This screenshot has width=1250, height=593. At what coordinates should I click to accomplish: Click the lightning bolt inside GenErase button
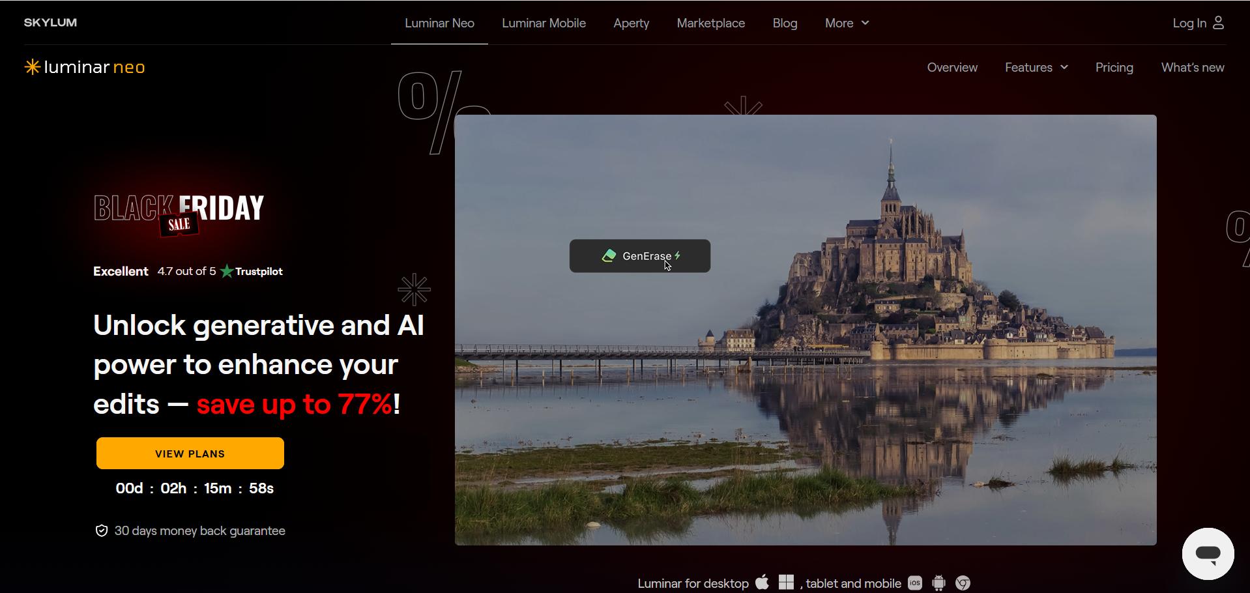[678, 255]
